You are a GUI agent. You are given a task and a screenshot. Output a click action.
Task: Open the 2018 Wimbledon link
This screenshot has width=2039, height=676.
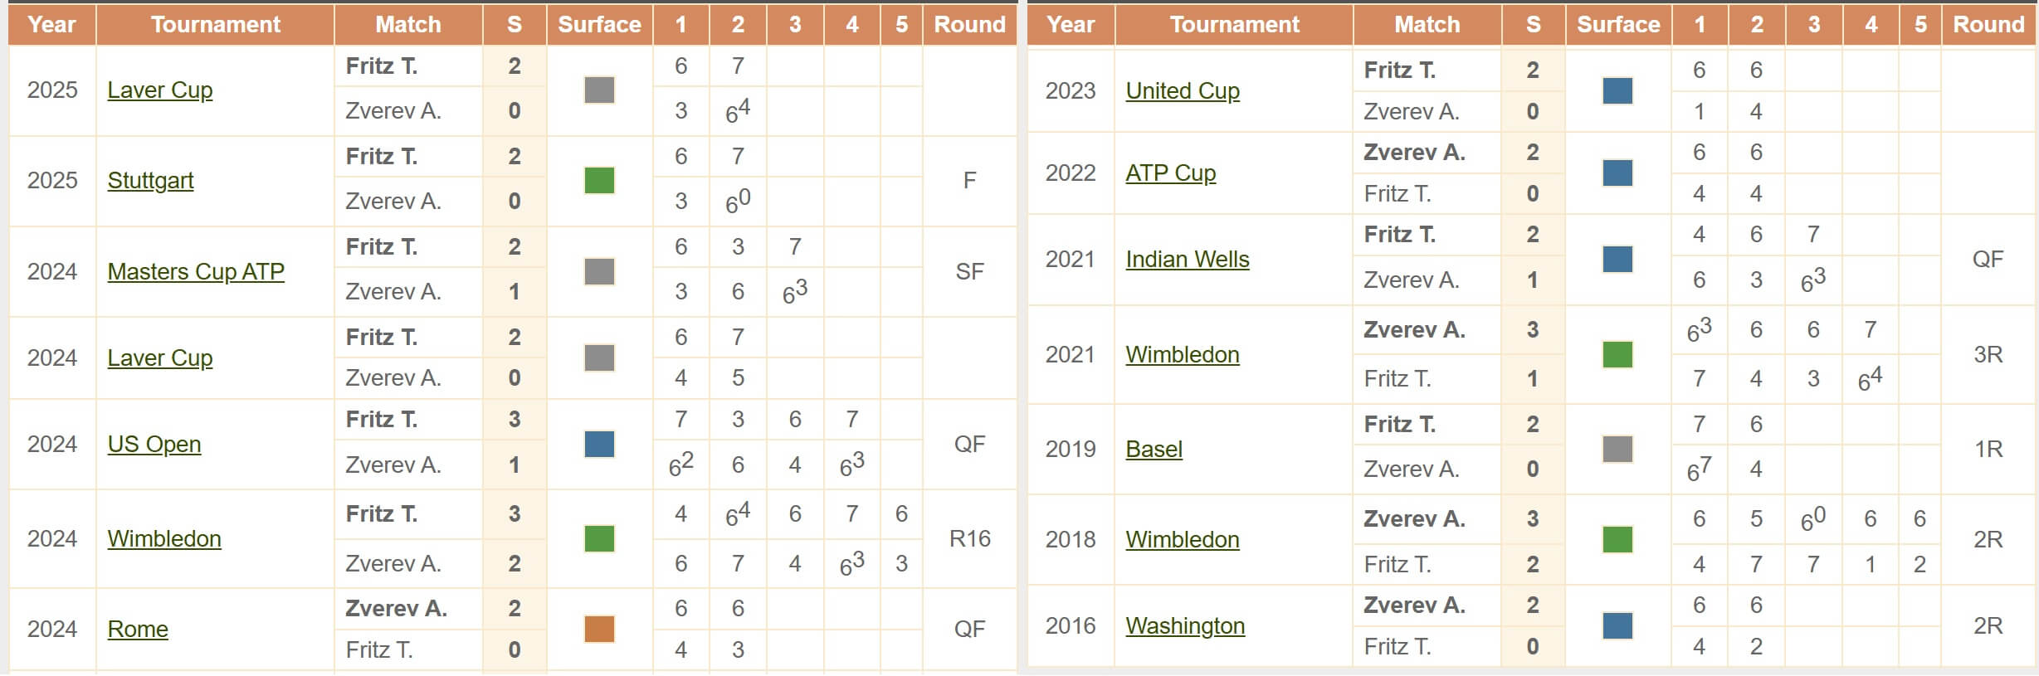click(x=1182, y=540)
